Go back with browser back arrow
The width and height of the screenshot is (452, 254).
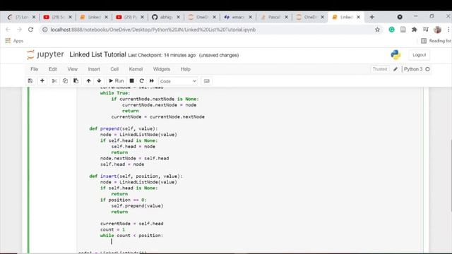[8, 30]
